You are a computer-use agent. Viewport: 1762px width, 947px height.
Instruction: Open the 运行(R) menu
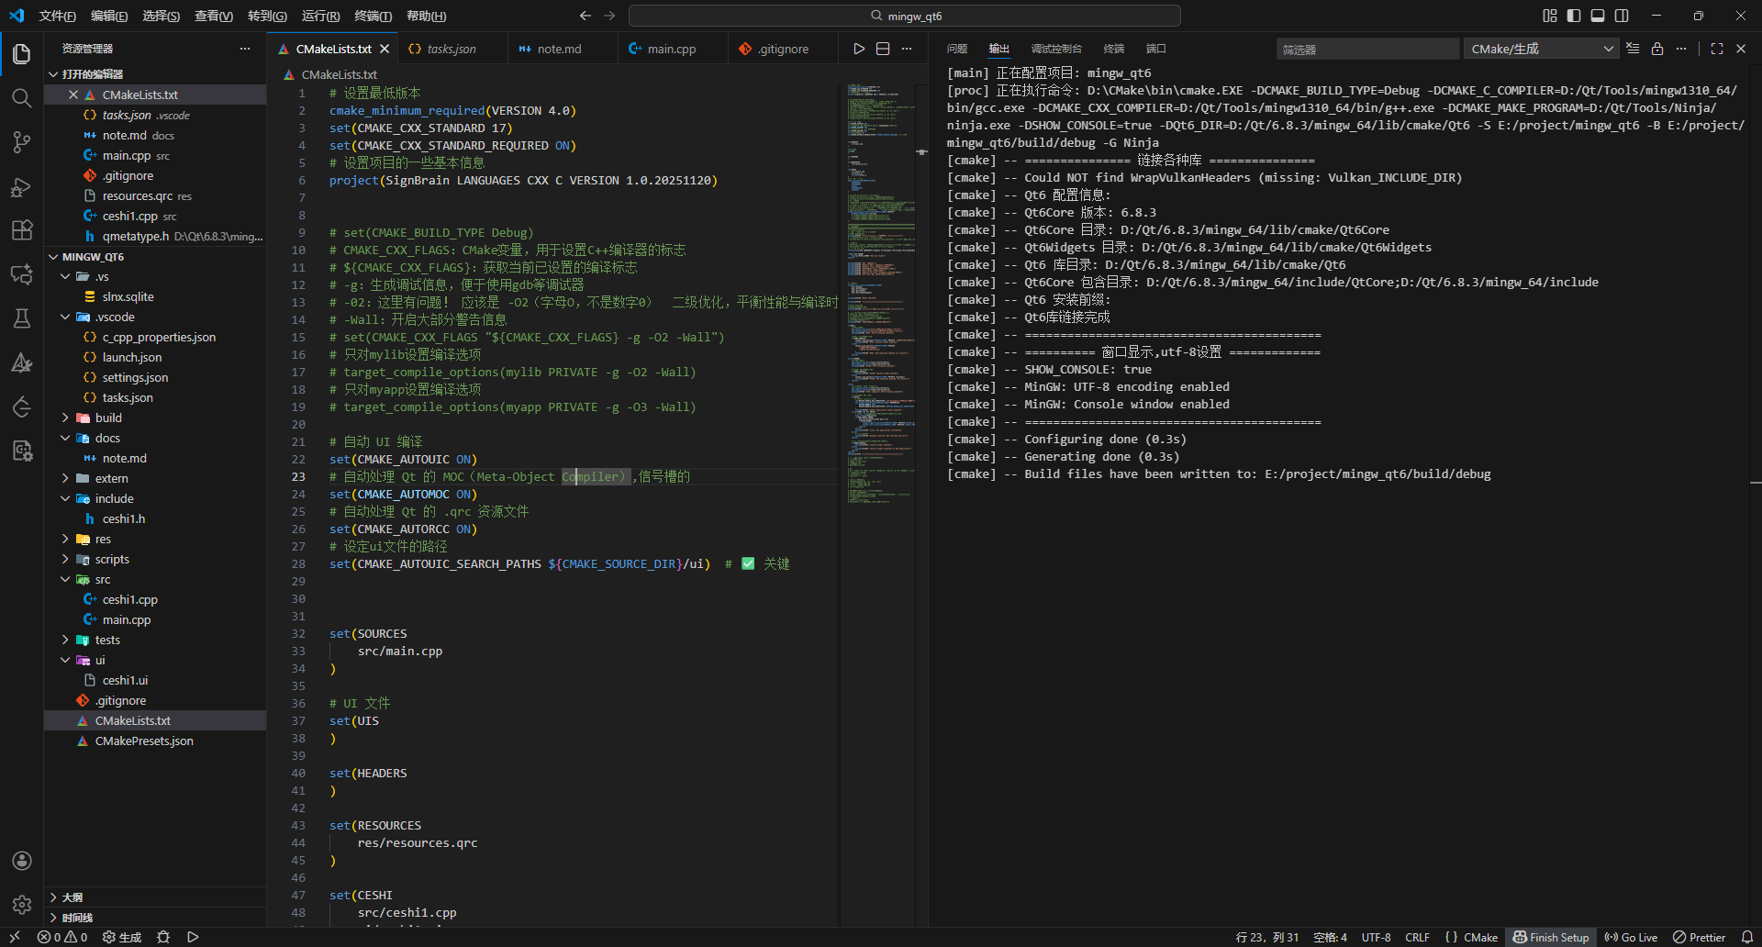coord(320,16)
